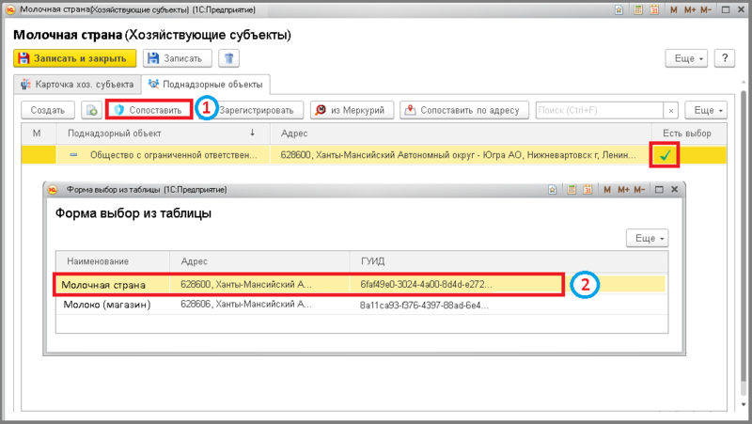Click favorites icon in Форма выбор dialog title
The height and width of the screenshot is (424, 752).
tap(553, 190)
